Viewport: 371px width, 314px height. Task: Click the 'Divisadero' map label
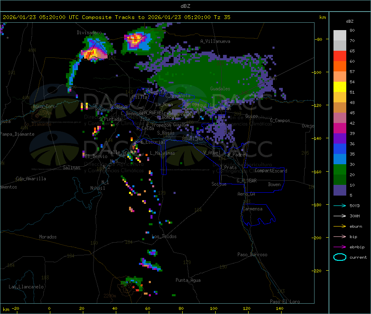[89, 33]
